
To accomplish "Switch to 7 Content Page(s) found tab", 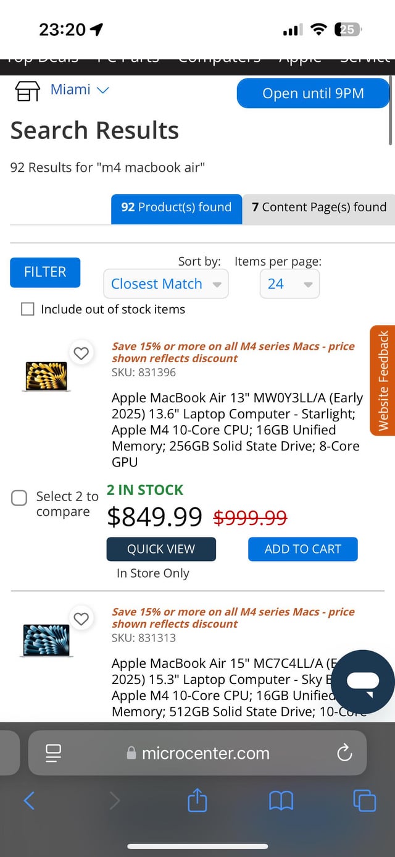I will [318, 208].
